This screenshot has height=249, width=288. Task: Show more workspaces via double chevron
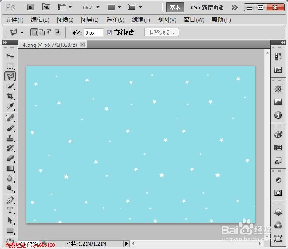tap(235, 7)
